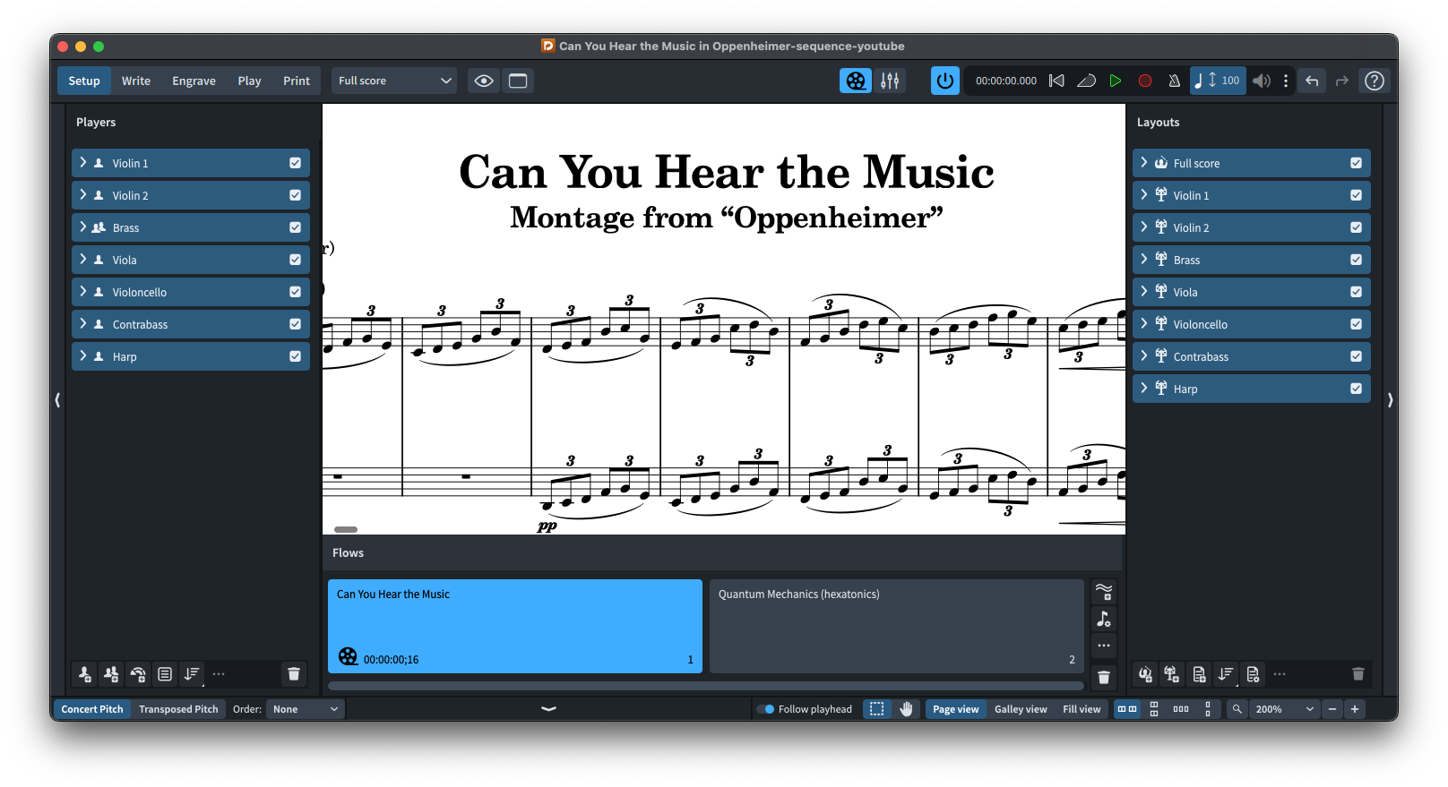Zoom out with minus button

[x=1332, y=709]
